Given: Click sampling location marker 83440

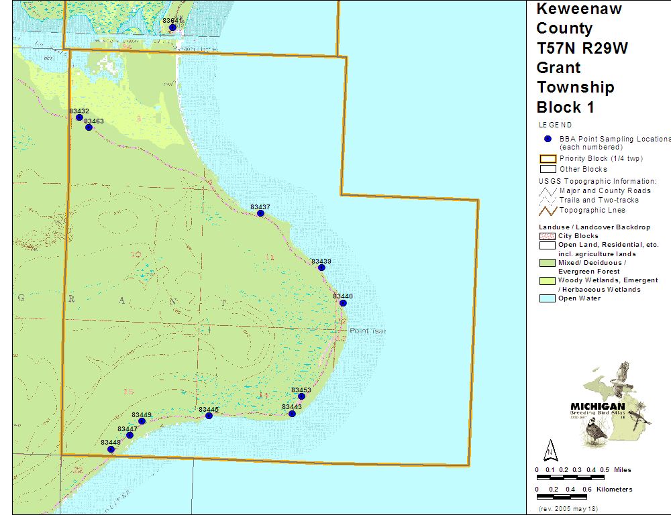Looking at the screenshot, I should pyautogui.click(x=343, y=303).
